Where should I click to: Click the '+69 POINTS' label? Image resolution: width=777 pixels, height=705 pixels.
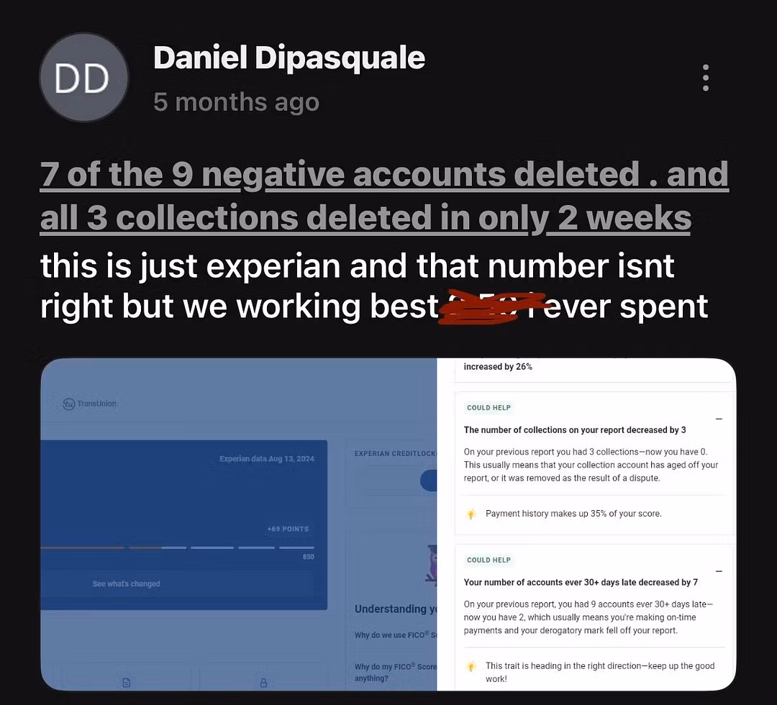pyautogui.click(x=288, y=529)
